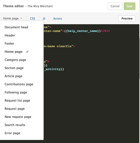Image resolution: width=140 pixels, height=143 pixels.
Task: Click the help_center_name placeholder in code
Action: click(x=82, y=31)
